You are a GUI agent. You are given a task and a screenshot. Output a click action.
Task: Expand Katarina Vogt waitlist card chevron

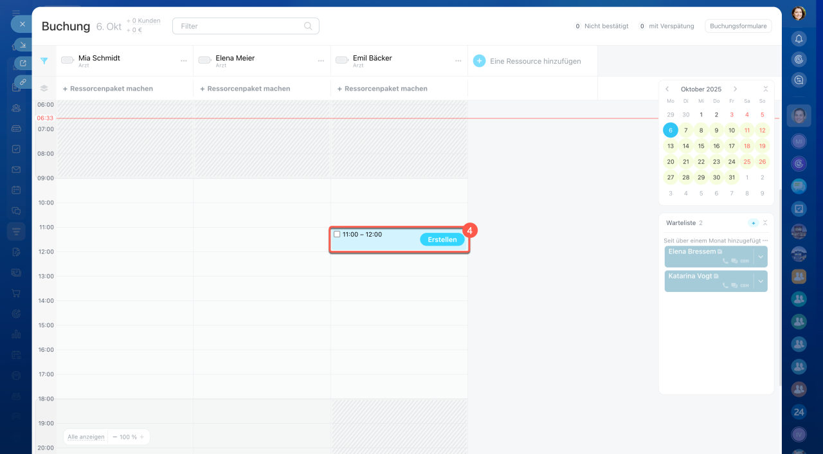761,281
